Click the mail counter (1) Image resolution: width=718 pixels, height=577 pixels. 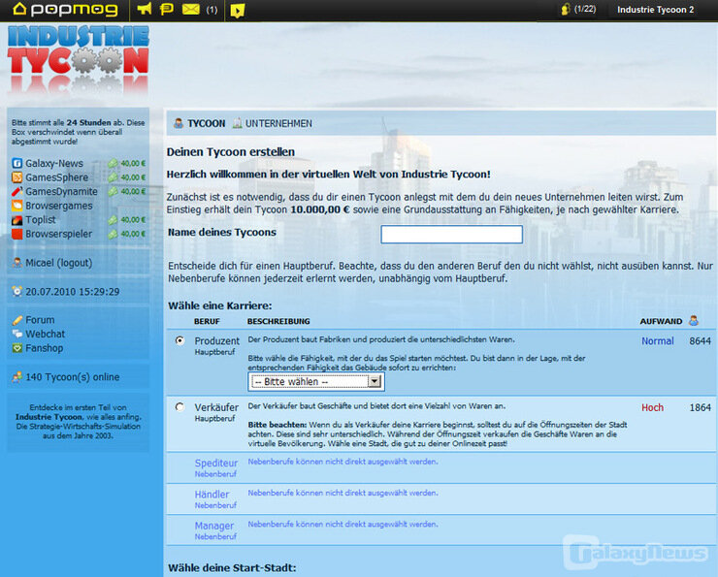click(212, 10)
